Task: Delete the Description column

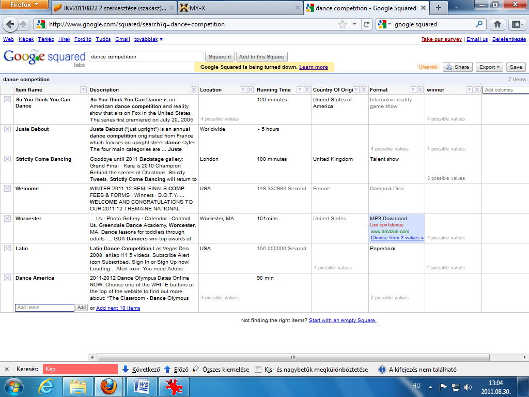Action: coord(194,89)
